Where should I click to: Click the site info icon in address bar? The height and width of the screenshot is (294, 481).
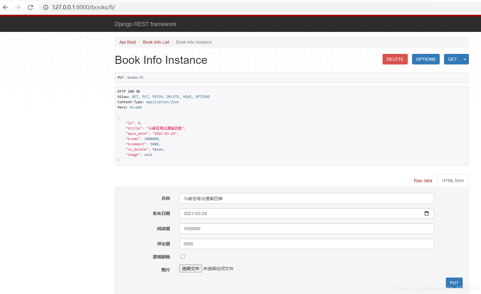(x=46, y=7)
